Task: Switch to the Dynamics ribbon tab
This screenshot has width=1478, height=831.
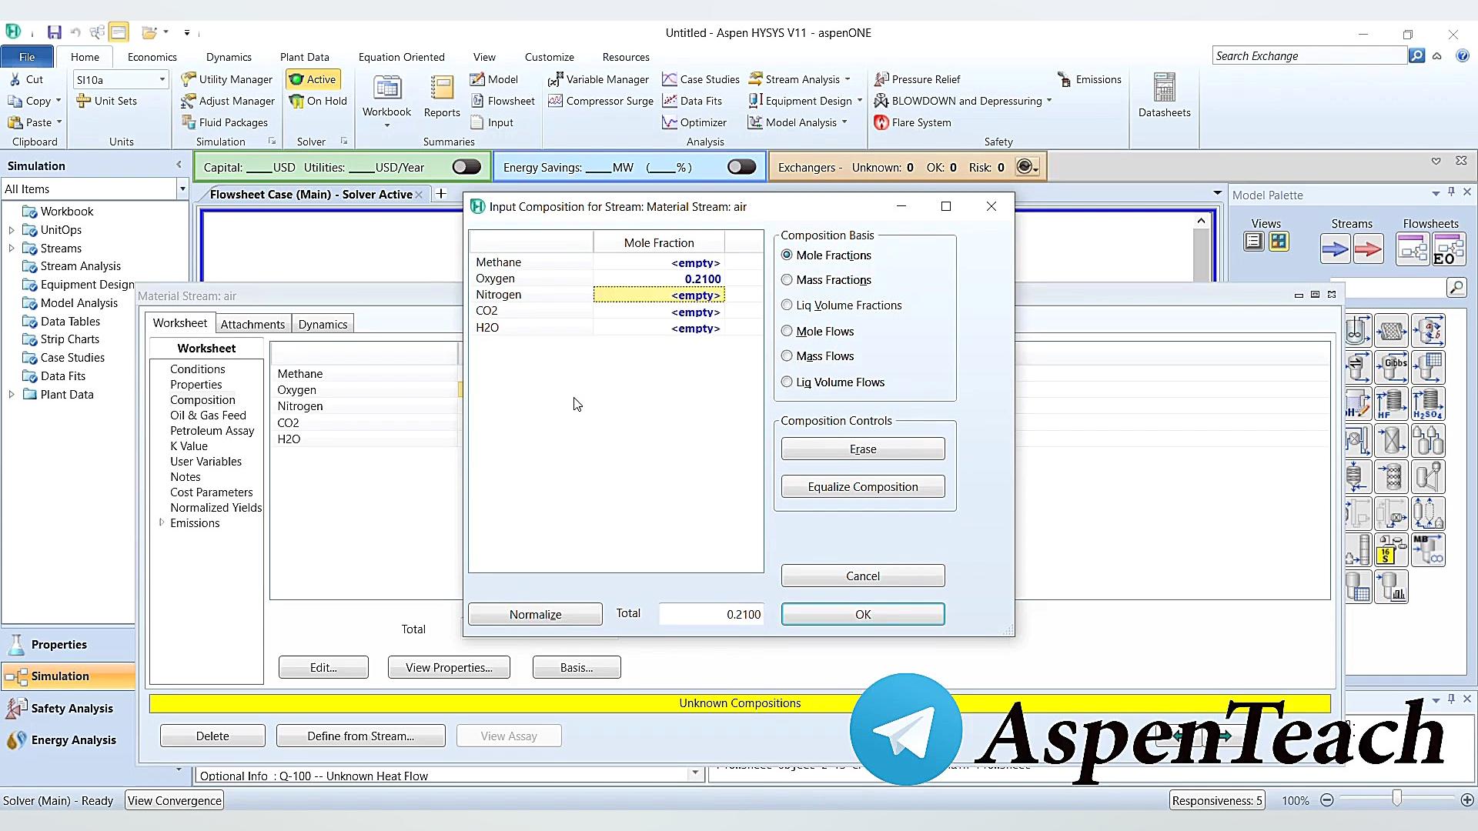Action: 229,57
